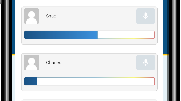Click the dark blue stripe on left edge
This screenshot has height=101, width=181.
coord(14,27)
